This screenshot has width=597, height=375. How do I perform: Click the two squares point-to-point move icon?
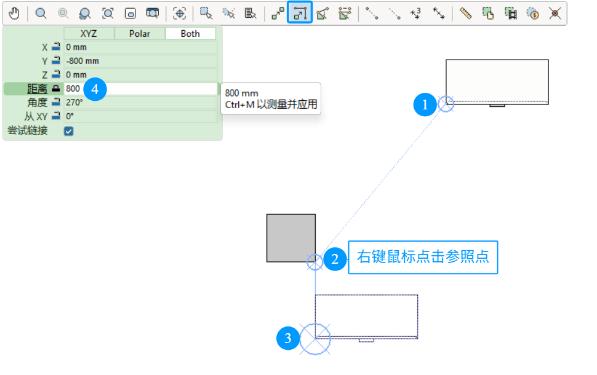tap(278, 14)
